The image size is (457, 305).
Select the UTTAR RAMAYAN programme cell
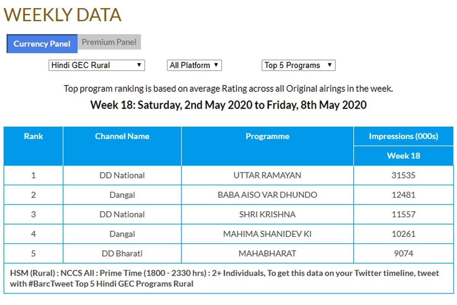[267, 175]
